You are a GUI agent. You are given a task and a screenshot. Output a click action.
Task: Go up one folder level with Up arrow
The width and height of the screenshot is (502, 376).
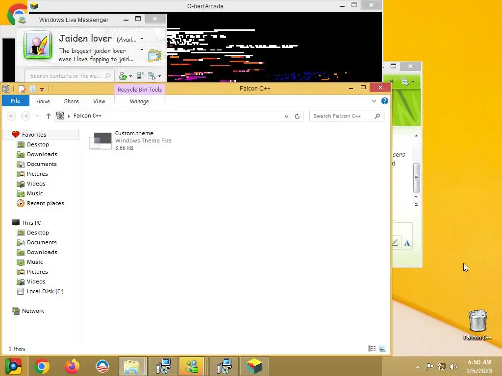tap(49, 116)
